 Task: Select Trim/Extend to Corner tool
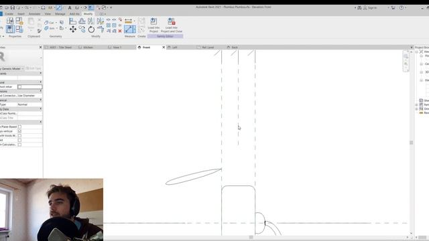pos(100,29)
